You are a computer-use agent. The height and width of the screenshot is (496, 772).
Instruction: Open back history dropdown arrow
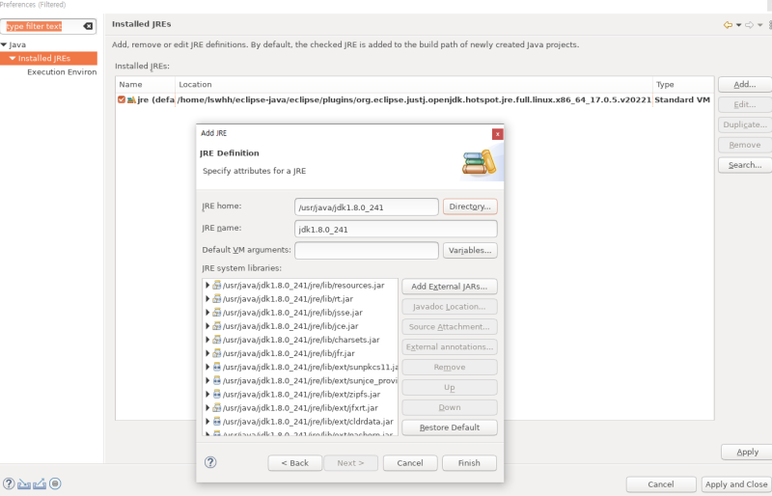pos(738,25)
